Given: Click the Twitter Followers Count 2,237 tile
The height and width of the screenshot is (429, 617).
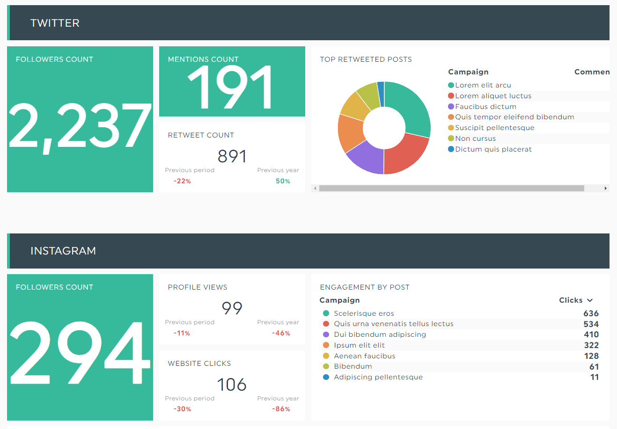Looking at the screenshot, I should coord(80,119).
